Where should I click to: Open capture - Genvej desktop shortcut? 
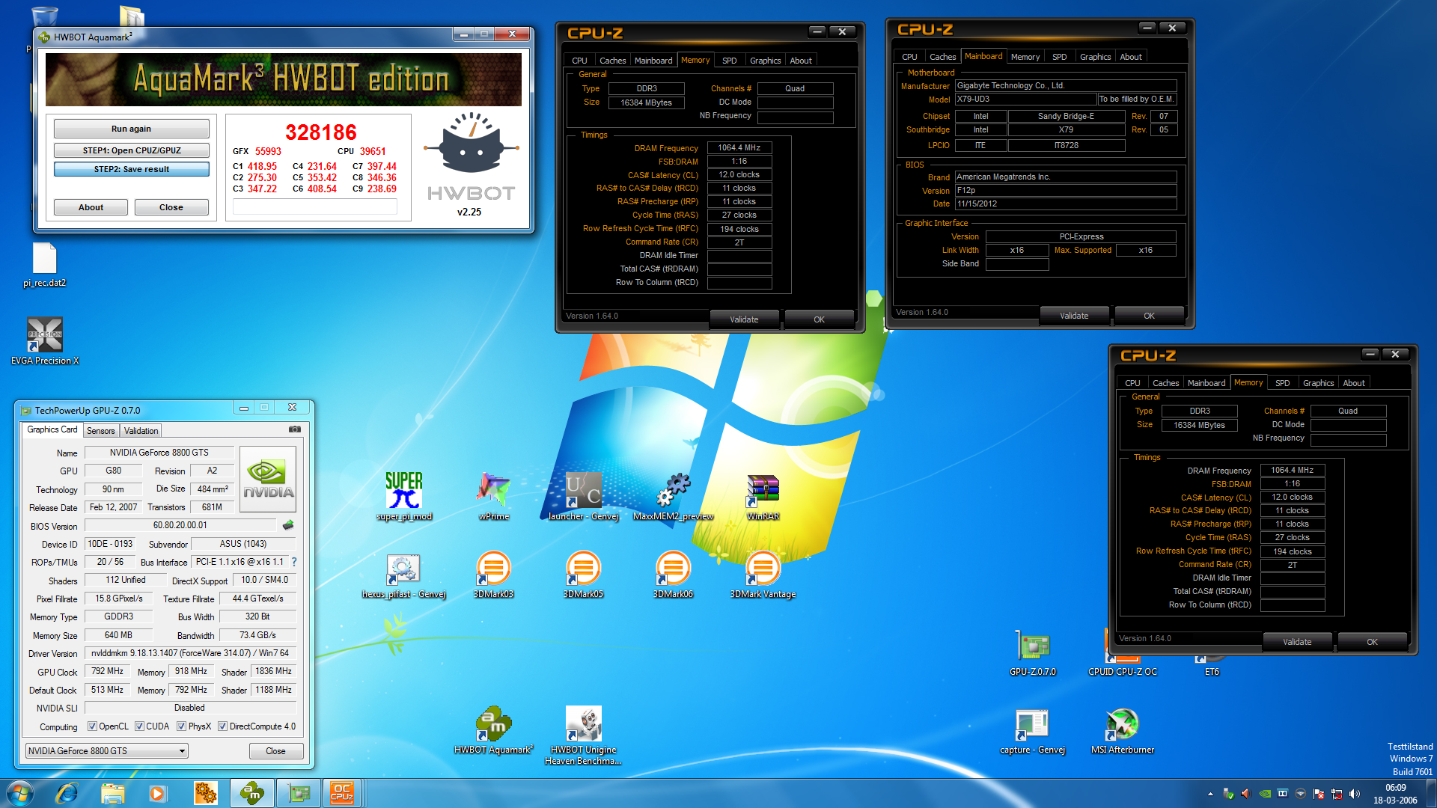pyautogui.click(x=1033, y=731)
